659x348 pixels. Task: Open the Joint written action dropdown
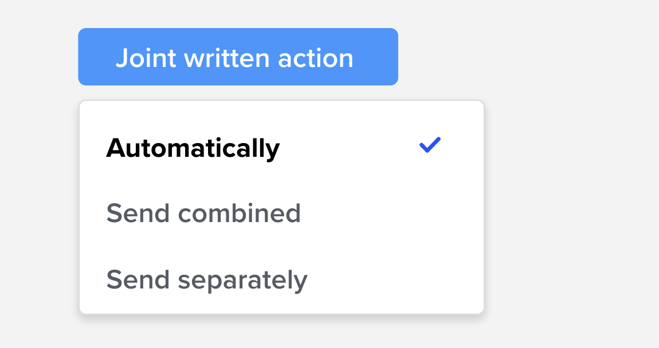click(238, 57)
